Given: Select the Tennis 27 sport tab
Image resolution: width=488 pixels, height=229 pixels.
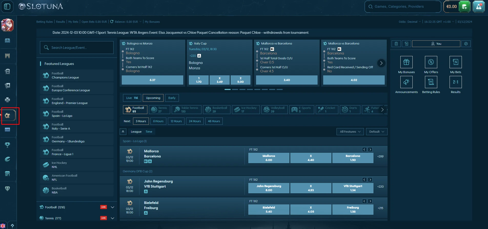Looking at the screenshot, I should coord(159,110).
